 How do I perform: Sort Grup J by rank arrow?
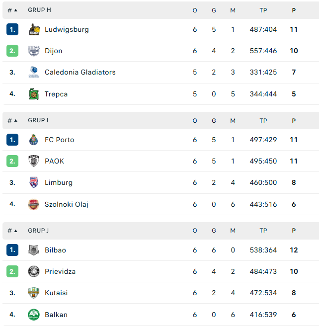(x=15, y=231)
